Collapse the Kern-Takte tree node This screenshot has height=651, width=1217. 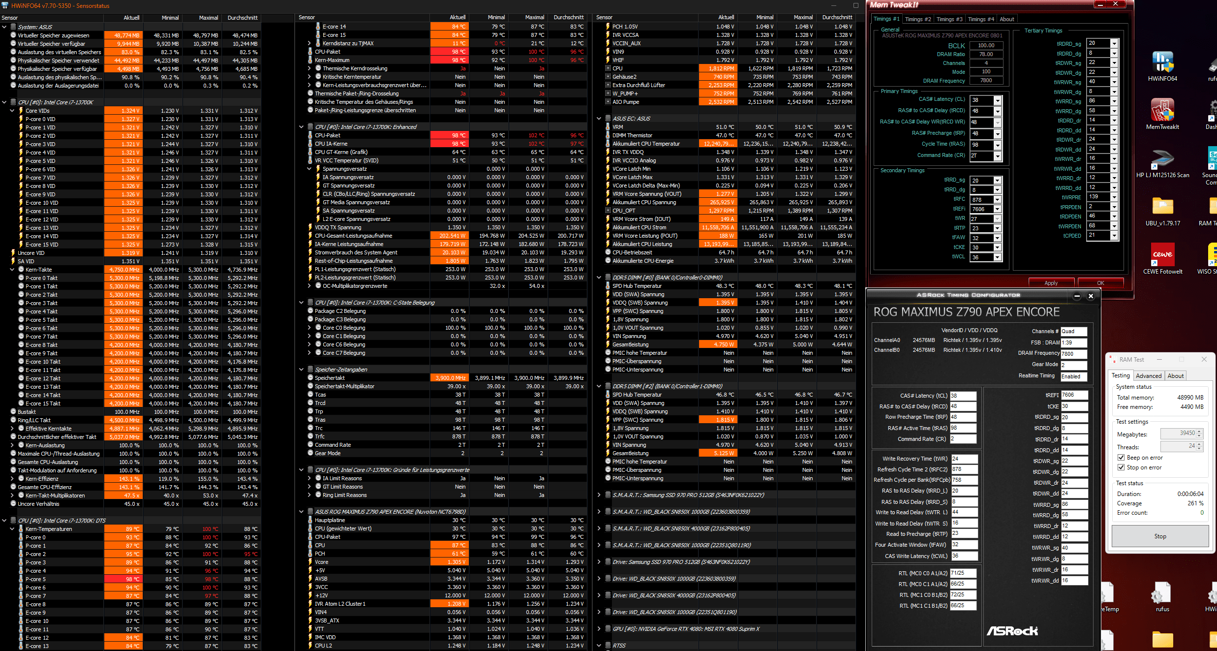[12, 270]
